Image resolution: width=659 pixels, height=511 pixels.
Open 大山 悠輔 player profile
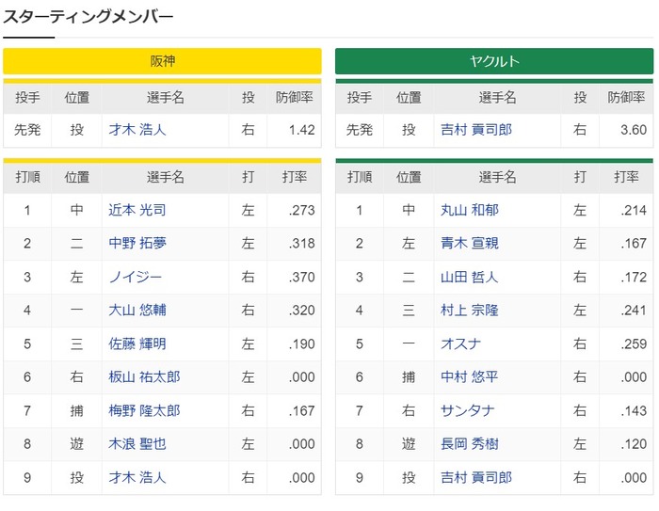(x=137, y=311)
